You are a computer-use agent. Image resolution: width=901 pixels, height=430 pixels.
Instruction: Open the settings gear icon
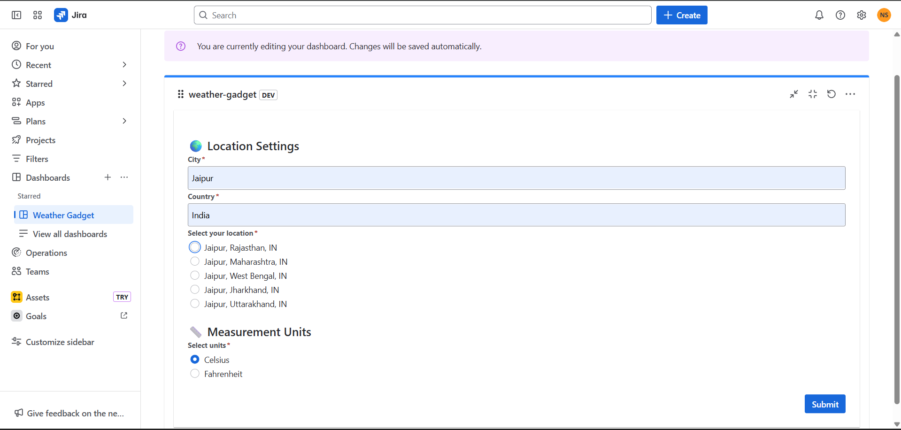pos(862,15)
